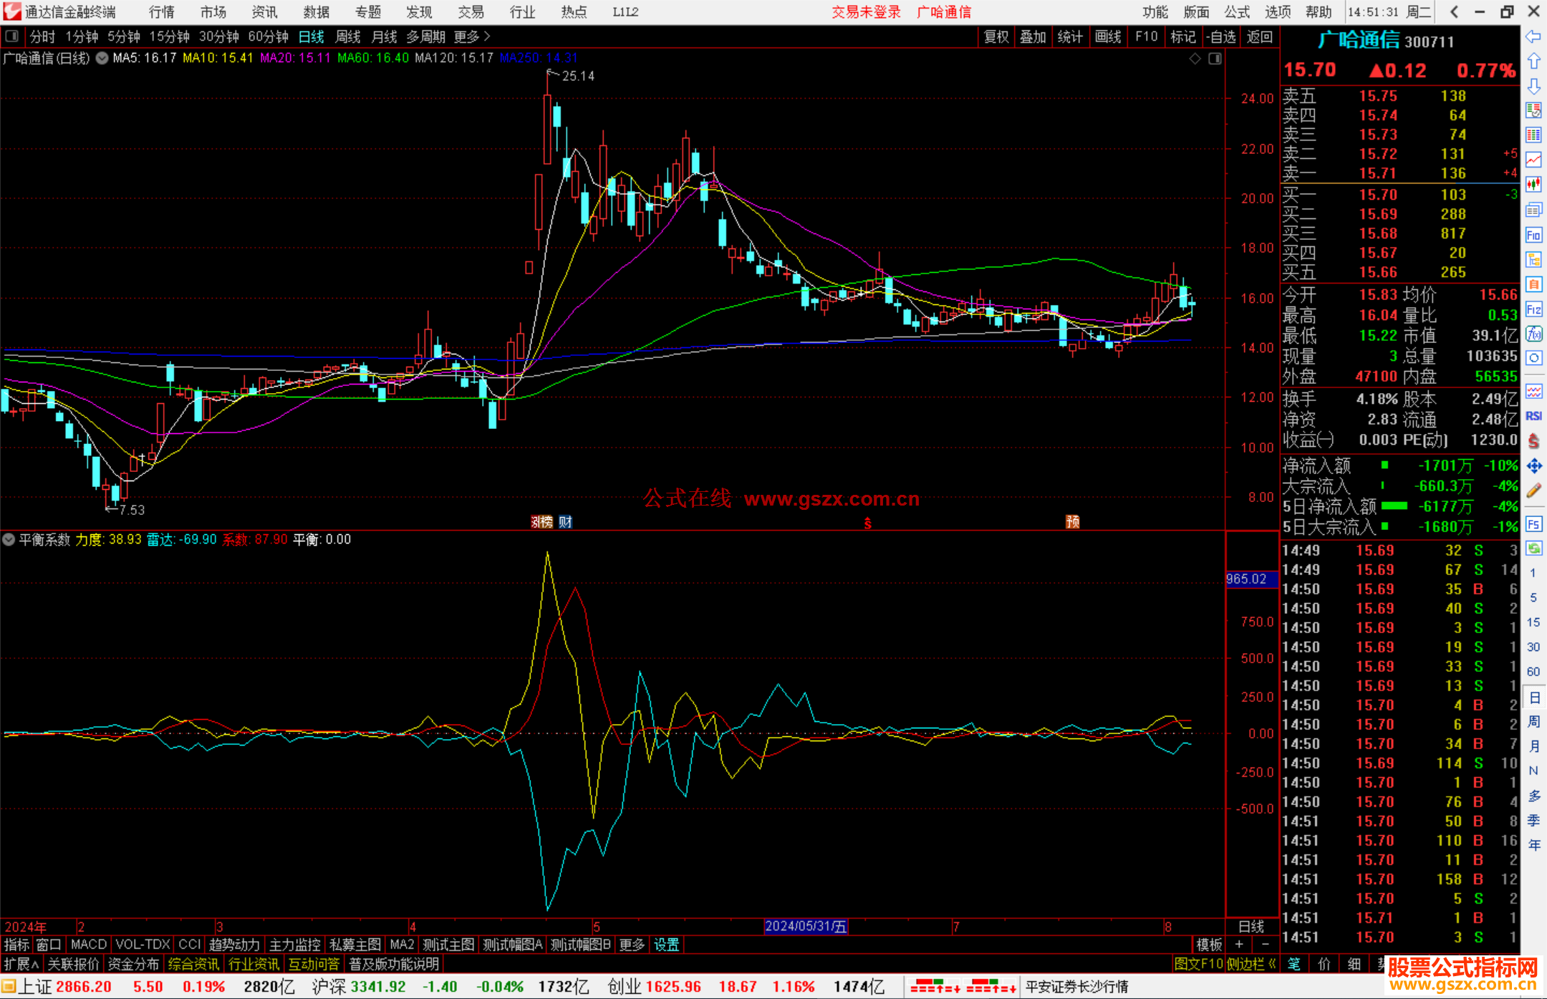Select the pencil drawing tool icon
Viewport: 1547px width, 999px height.
[x=1533, y=491]
